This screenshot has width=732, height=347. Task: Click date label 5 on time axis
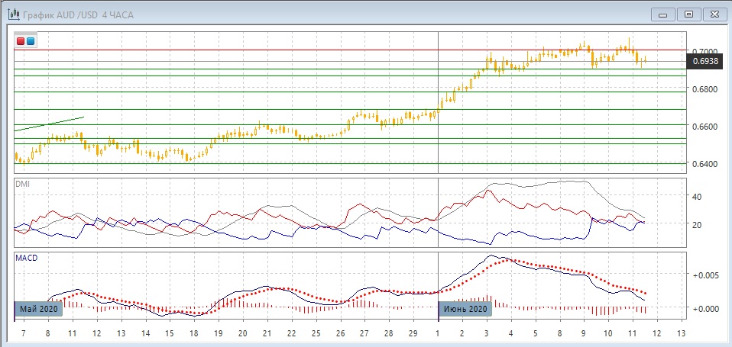535,334
